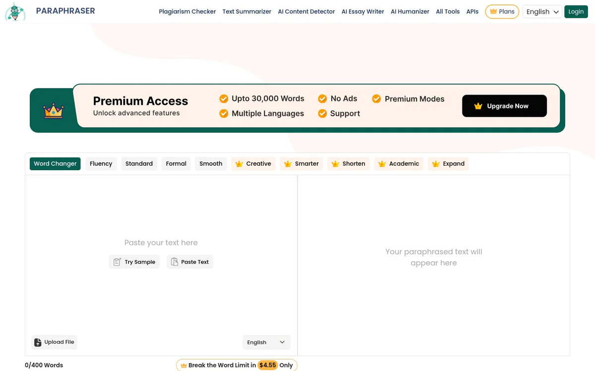
Task: Open the site language English dropdown in header
Action: pos(542,11)
